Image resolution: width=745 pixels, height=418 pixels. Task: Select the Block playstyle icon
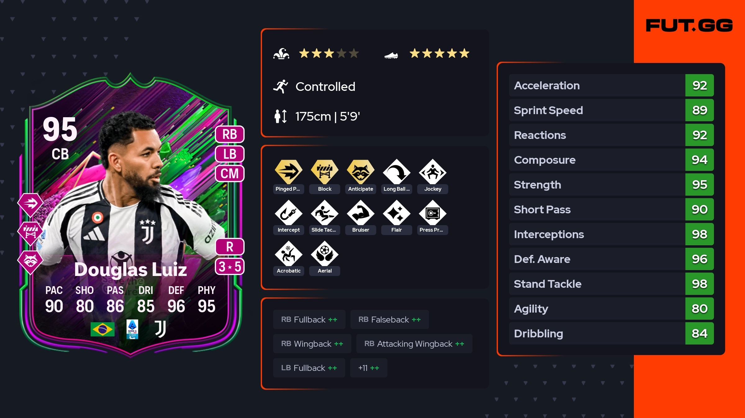(x=325, y=171)
